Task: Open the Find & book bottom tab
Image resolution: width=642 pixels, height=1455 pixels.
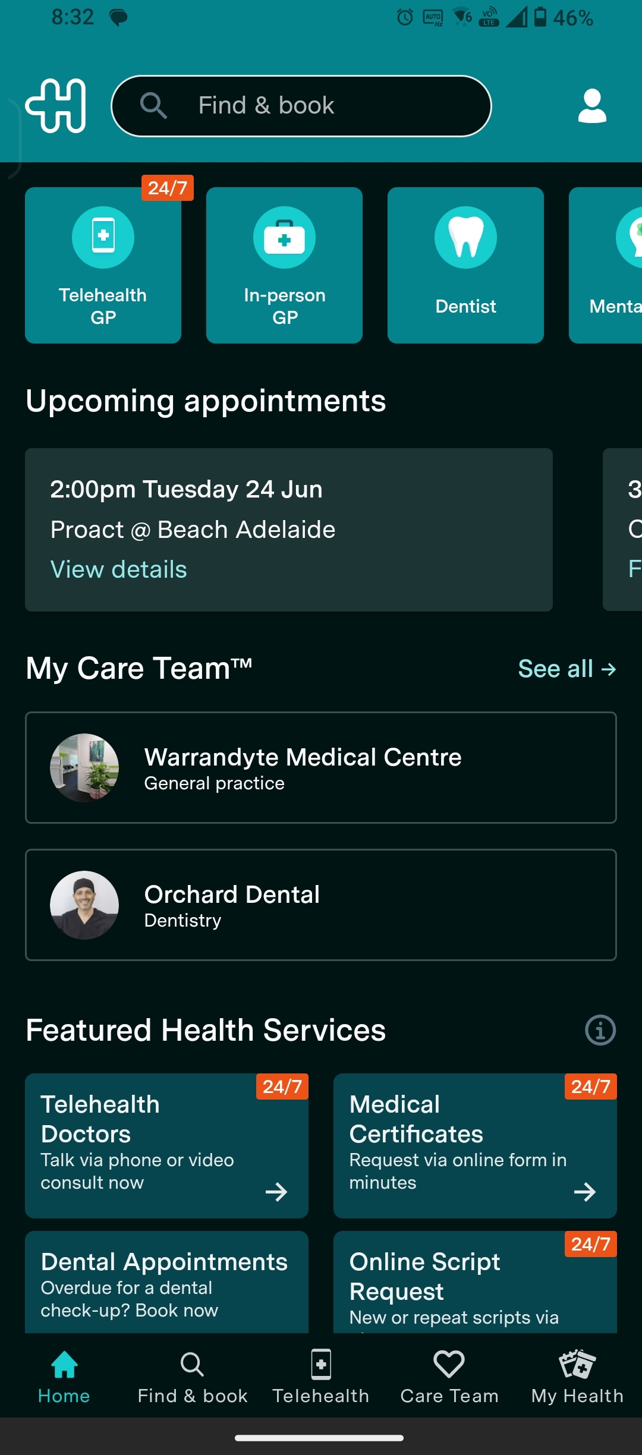Action: [x=192, y=1376]
